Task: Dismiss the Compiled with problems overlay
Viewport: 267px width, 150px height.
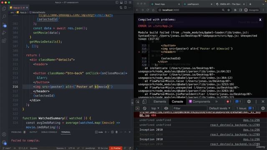Action: tap(260, 20)
